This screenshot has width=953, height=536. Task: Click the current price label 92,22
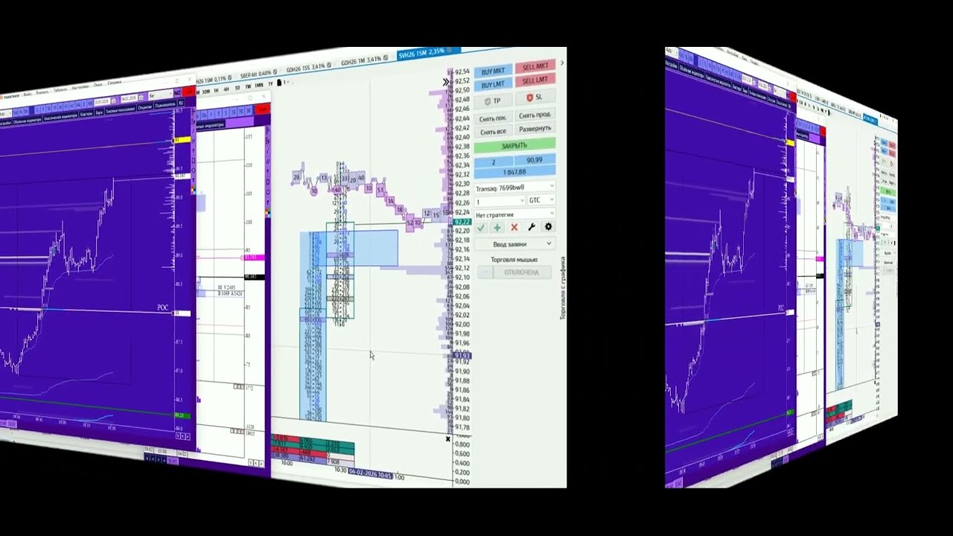tap(462, 222)
